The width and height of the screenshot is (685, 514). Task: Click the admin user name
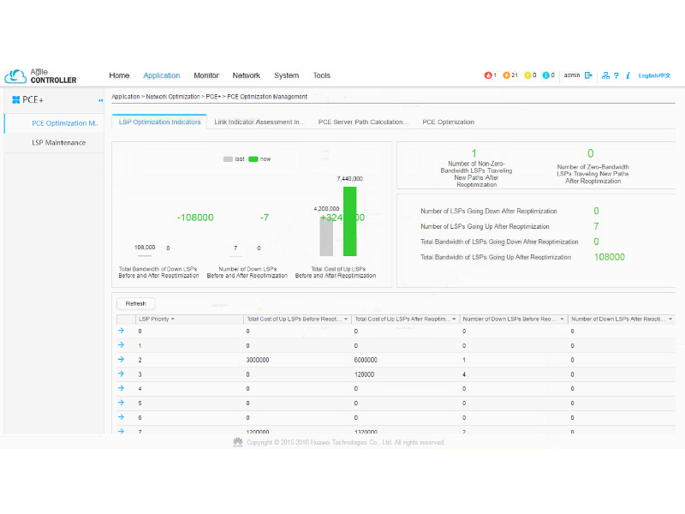572,75
